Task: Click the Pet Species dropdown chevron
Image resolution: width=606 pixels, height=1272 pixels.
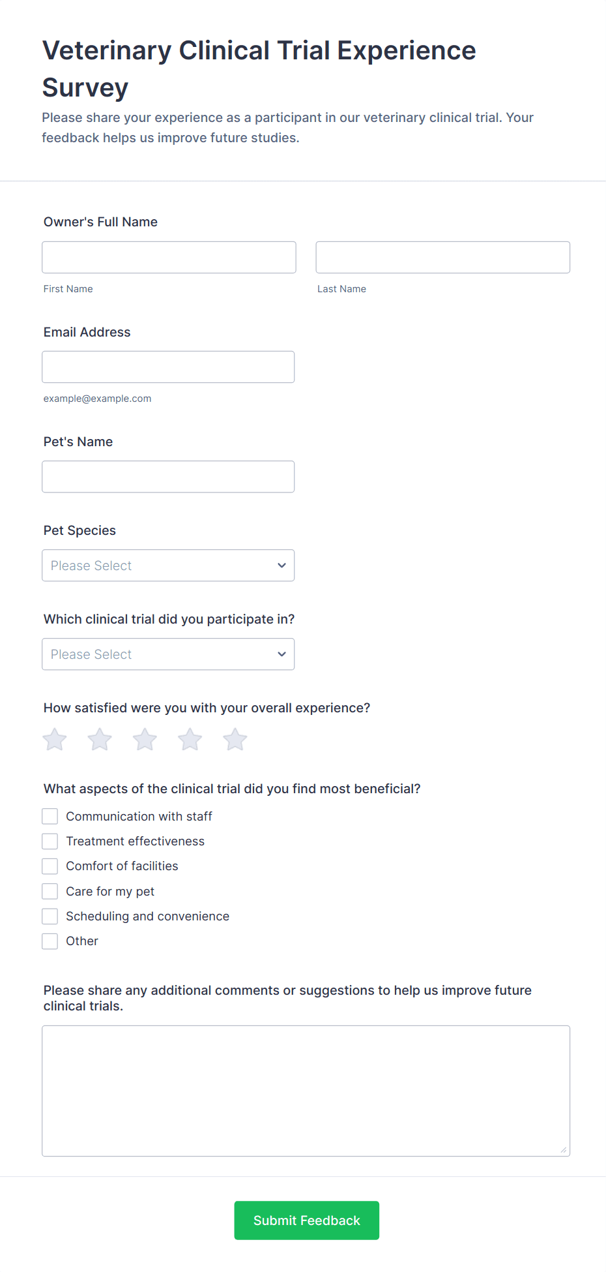Action: tap(281, 566)
